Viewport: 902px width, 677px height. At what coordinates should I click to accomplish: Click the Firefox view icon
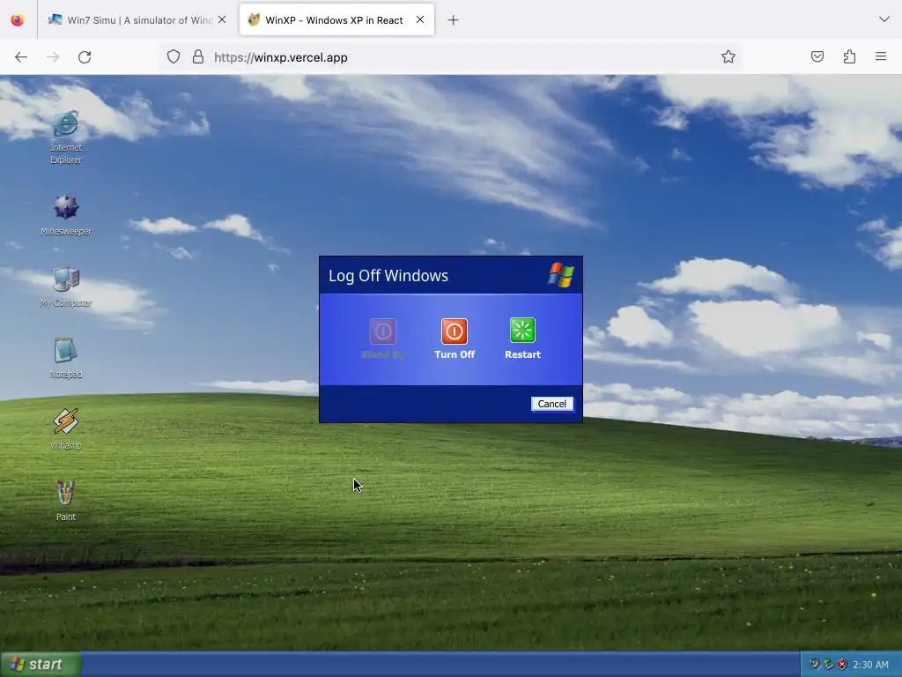click(x=18, y=20)
